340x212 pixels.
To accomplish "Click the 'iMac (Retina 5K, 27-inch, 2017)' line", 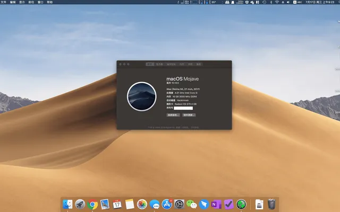I will click(x=183, y=89).
